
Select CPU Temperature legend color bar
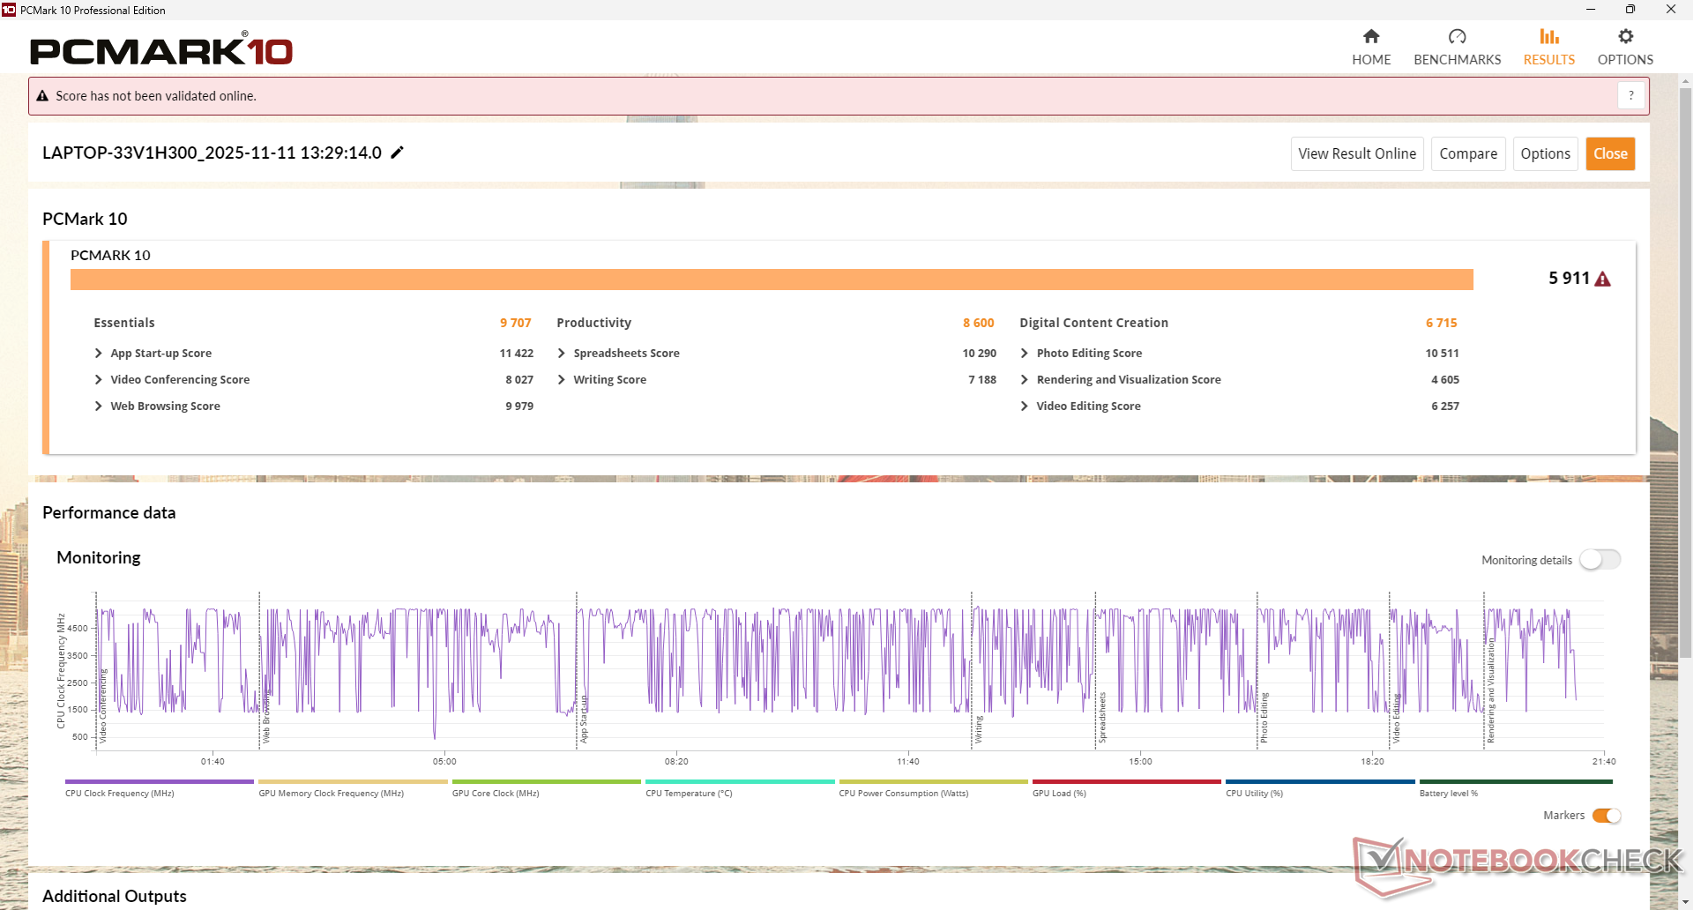[739, 782]
